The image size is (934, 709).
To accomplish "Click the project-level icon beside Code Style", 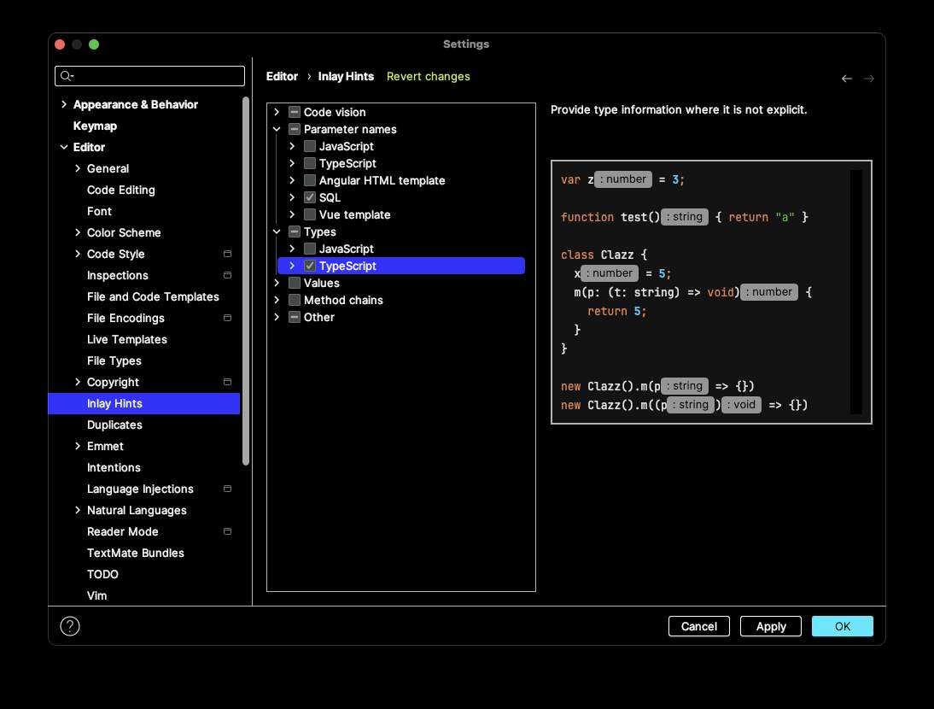I will (x=228, y=254).
